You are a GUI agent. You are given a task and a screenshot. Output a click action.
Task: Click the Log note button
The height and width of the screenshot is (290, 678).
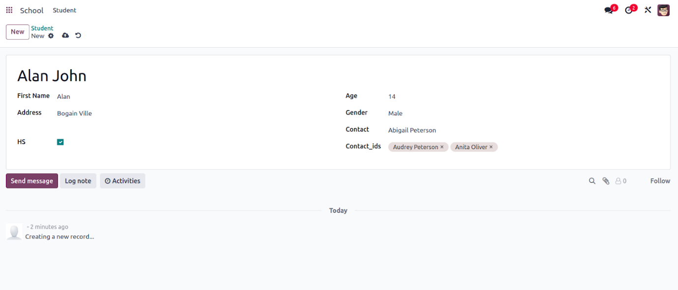coord(78,181)
